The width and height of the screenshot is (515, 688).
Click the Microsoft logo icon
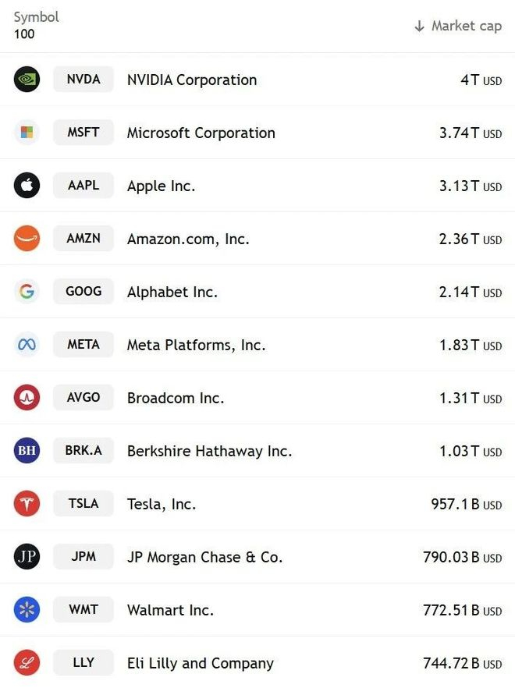(x=27, y=133)
